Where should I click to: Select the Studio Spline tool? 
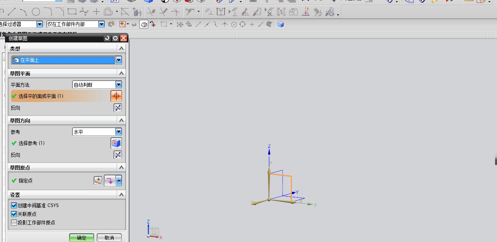click(84, 12)
